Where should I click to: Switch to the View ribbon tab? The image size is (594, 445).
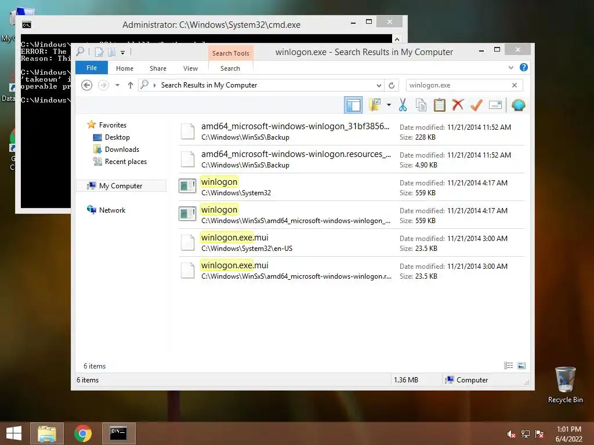[x=190, y=68]
